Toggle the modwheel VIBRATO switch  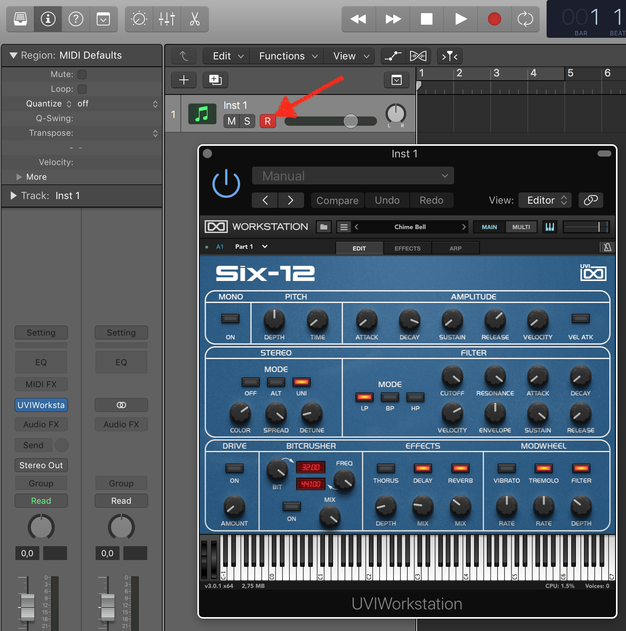(x=507, y=468)
